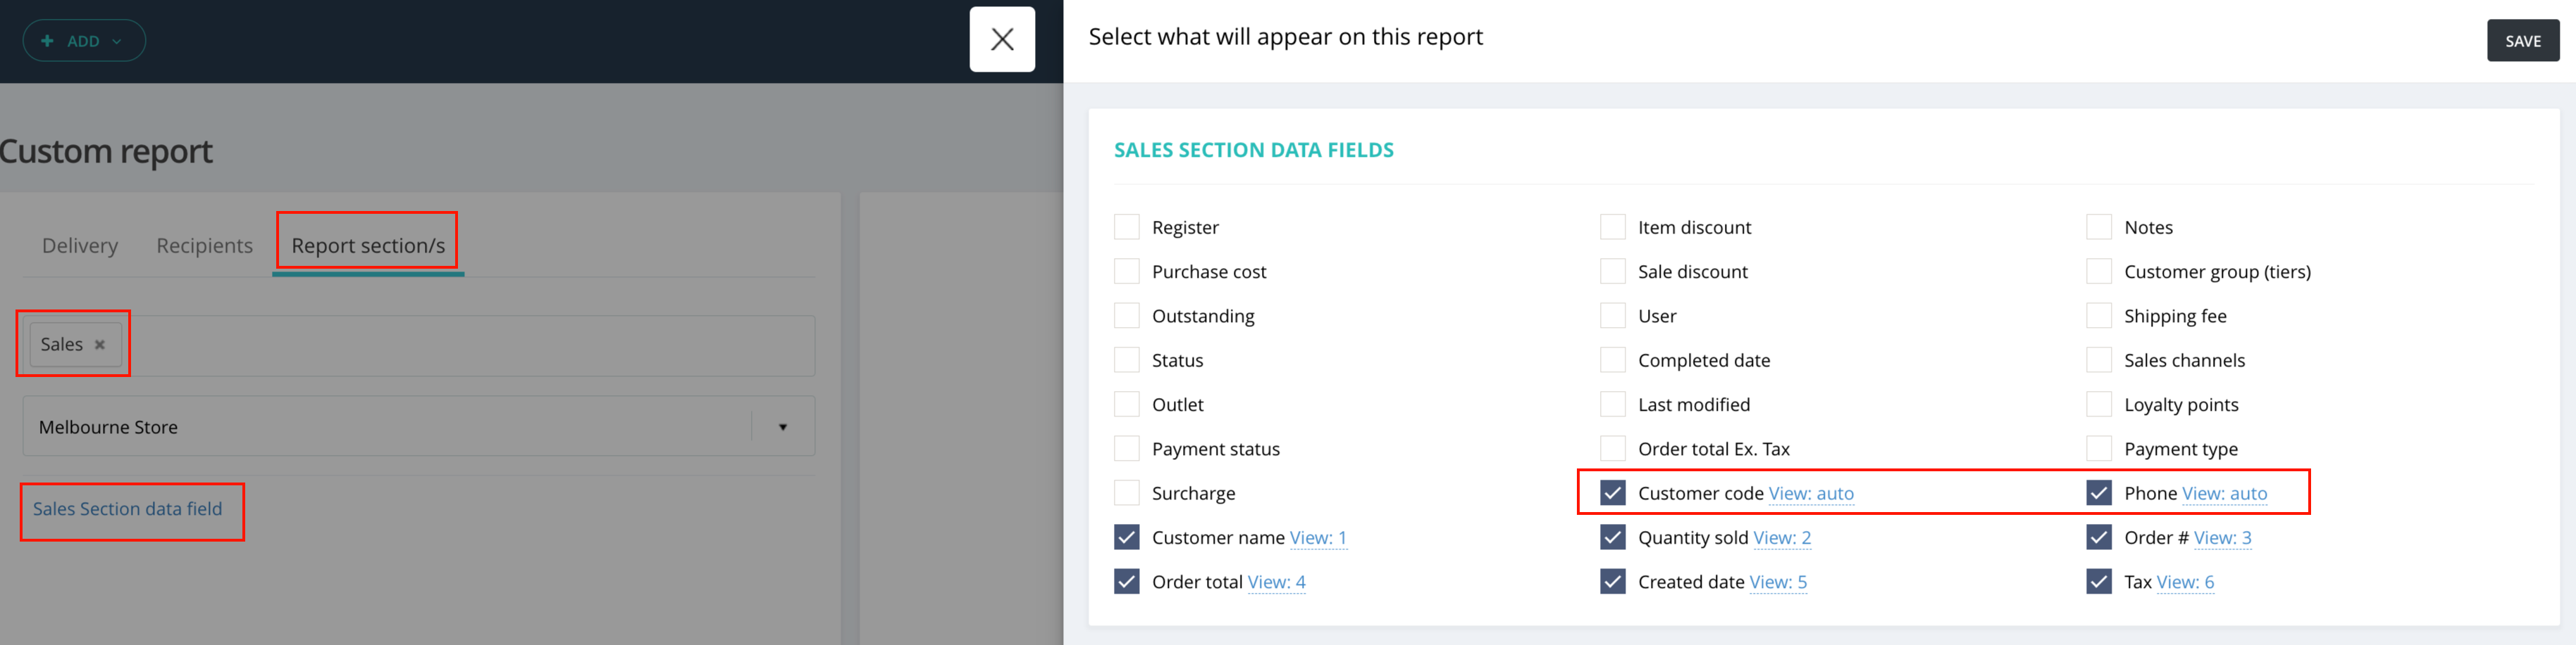Open the Recipients tab

click(x=204, y=245)
